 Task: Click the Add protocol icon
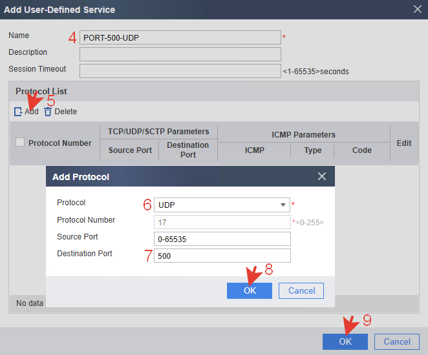click(x=18, y=112)
